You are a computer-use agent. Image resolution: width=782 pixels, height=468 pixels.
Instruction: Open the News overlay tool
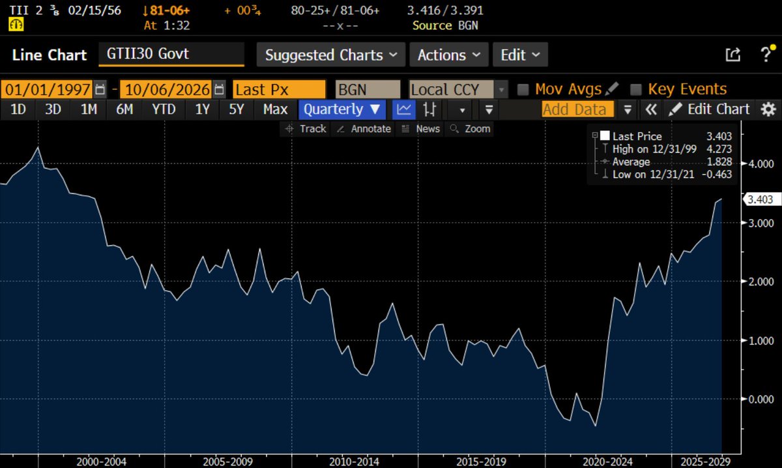[420, 129]
